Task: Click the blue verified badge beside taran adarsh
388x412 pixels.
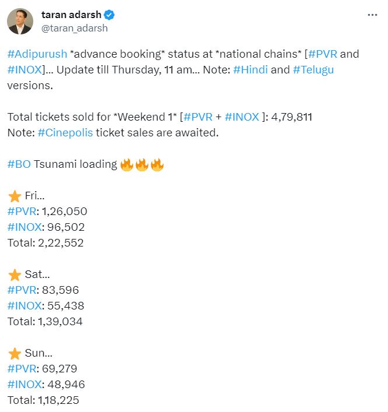Action: coord(109,15)
